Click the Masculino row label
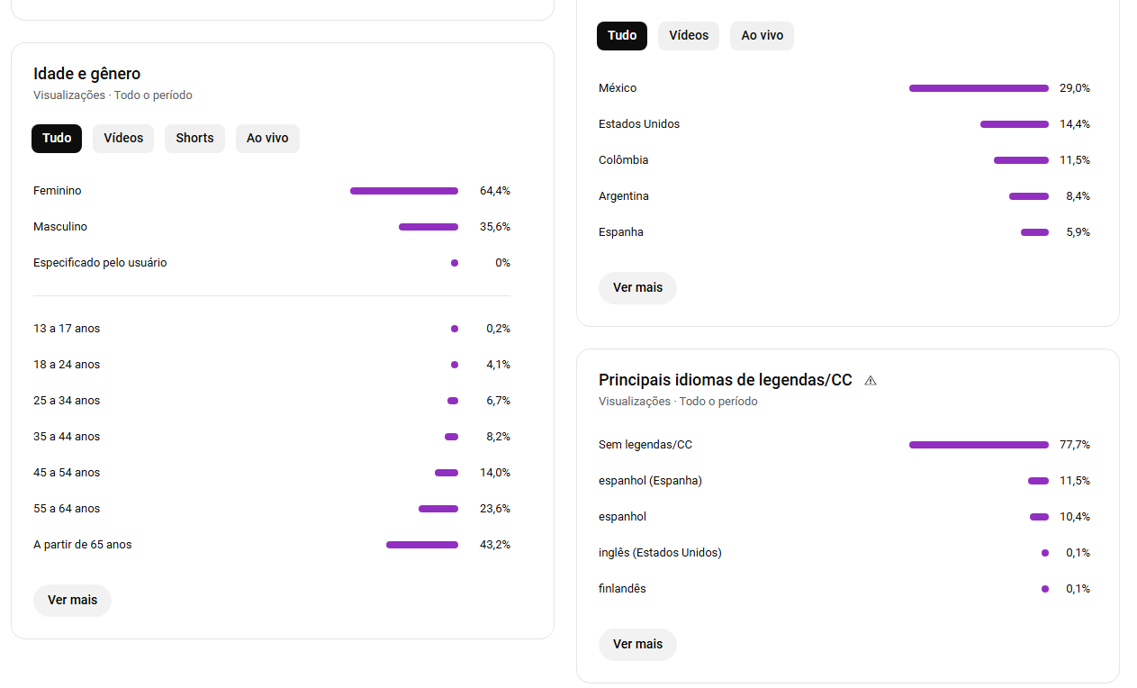Image resolution: width=1137 pixels, height=688 pixels. tap(60, 227)
